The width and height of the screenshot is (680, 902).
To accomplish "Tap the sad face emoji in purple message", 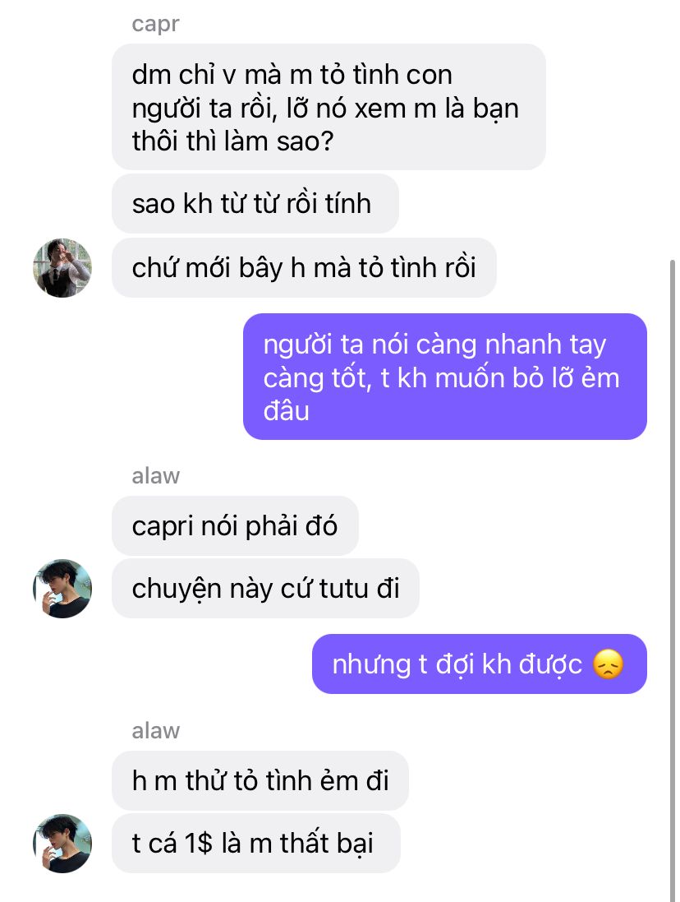I will (x=608, y=664).
